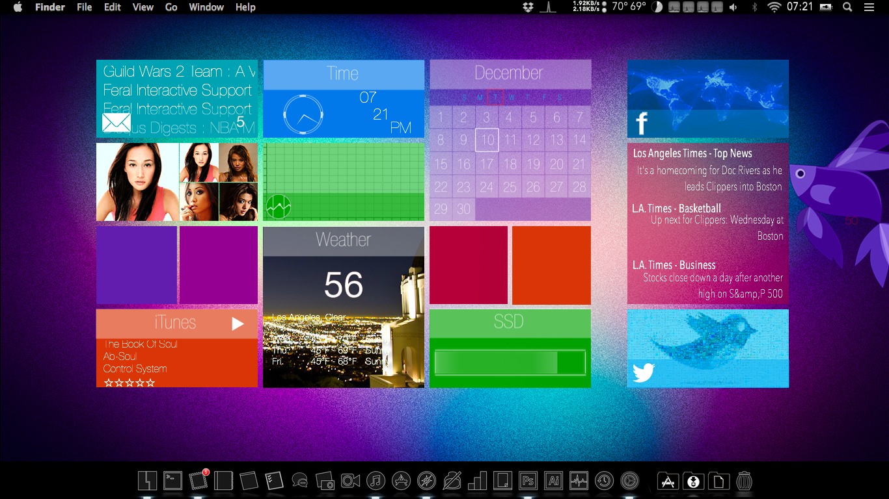889x499 pixels.
Task: Open the View menu
Action: [x=143, y=7]
